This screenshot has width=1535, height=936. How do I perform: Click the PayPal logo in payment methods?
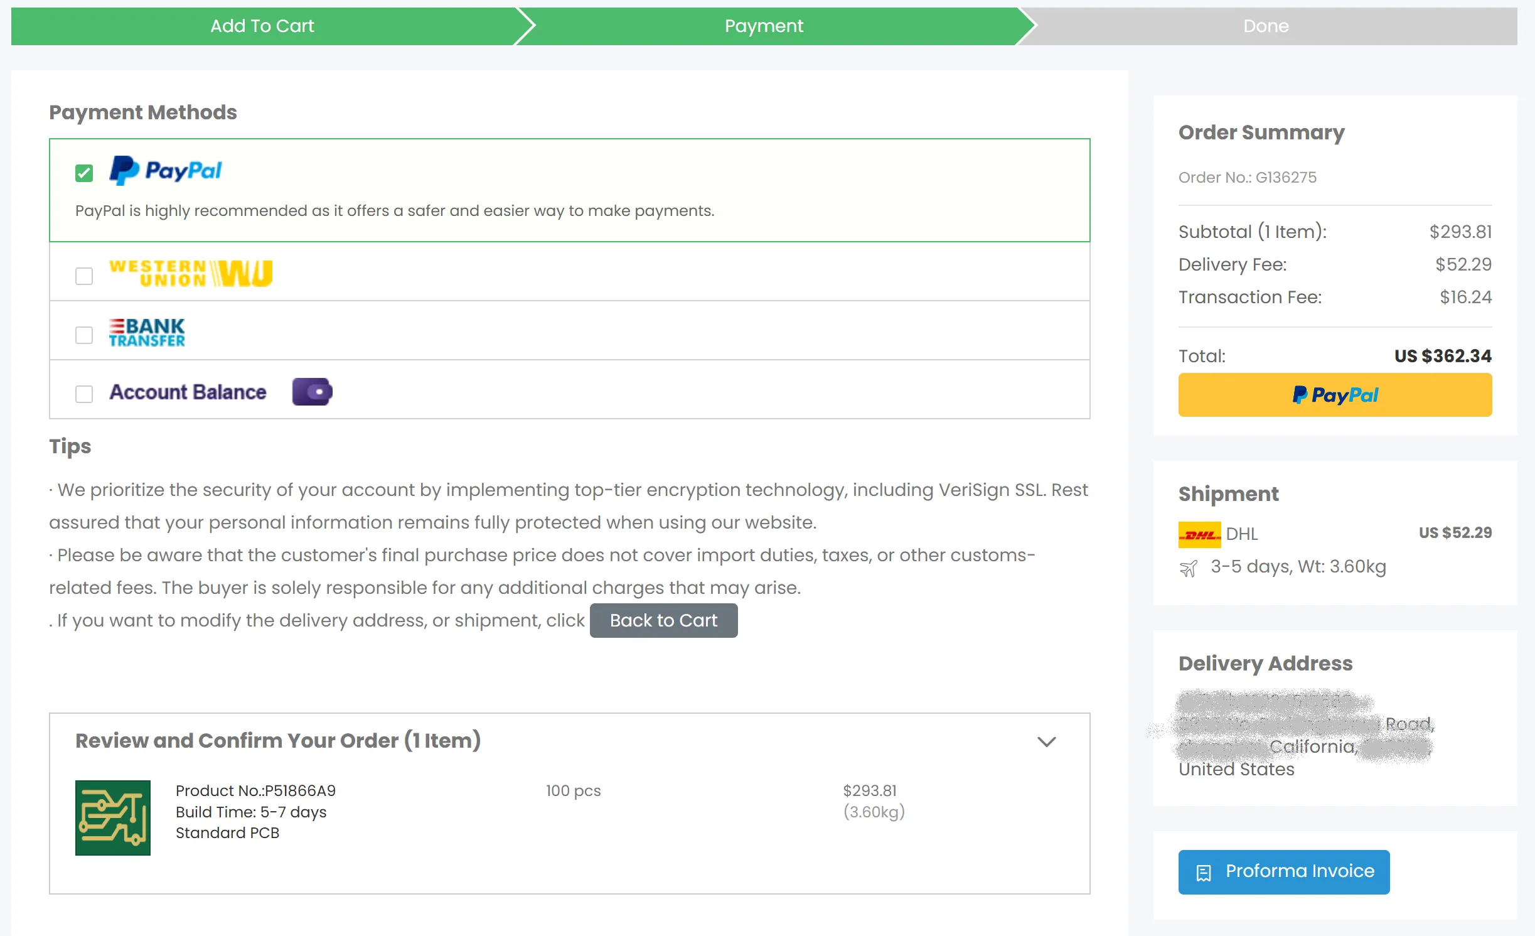tap(166, 171)
